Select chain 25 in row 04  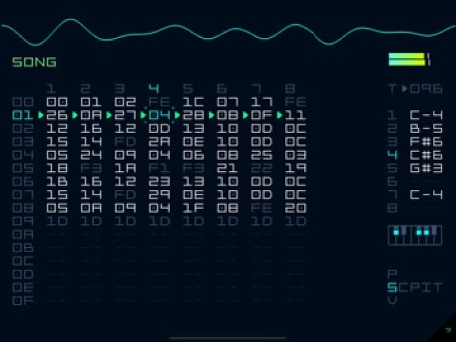261,155
